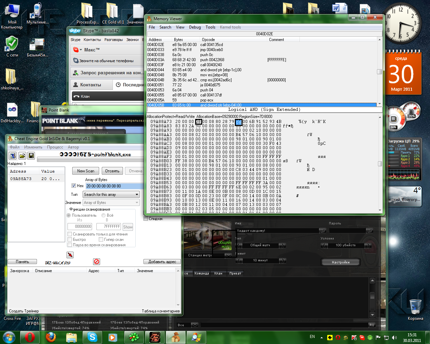430x344 pixels.
Task: Click the red prohibition clear-list icon
Action: (96, 261)
